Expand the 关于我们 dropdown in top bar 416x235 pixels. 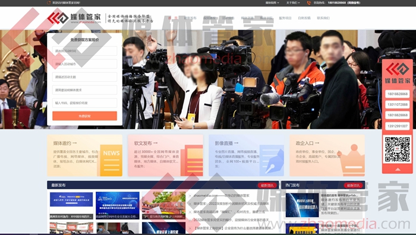[293, 2]
